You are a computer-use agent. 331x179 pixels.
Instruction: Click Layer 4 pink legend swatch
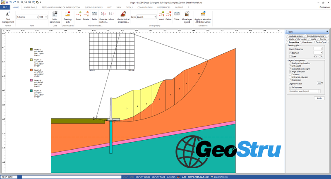coord(31,80)
